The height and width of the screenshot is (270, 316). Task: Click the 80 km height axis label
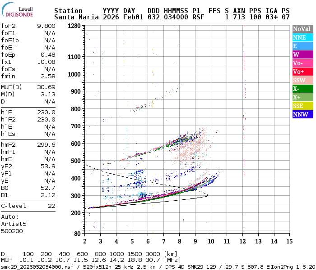pos(77,234)
